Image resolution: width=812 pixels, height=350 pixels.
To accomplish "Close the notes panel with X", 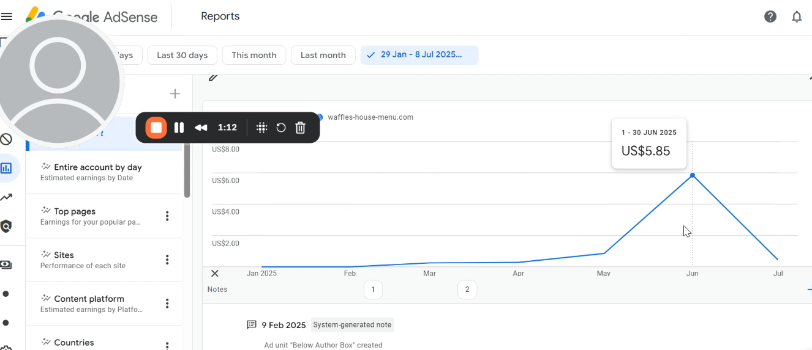I will (215, 274).
